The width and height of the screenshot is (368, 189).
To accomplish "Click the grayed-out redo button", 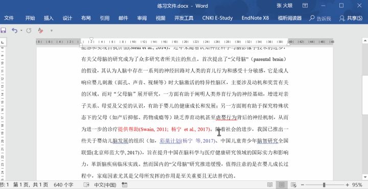I will click(x=29, y=31).
